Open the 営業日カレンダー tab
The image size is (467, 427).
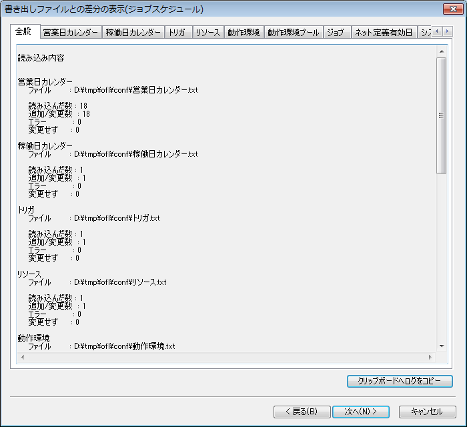pos(71,32)
